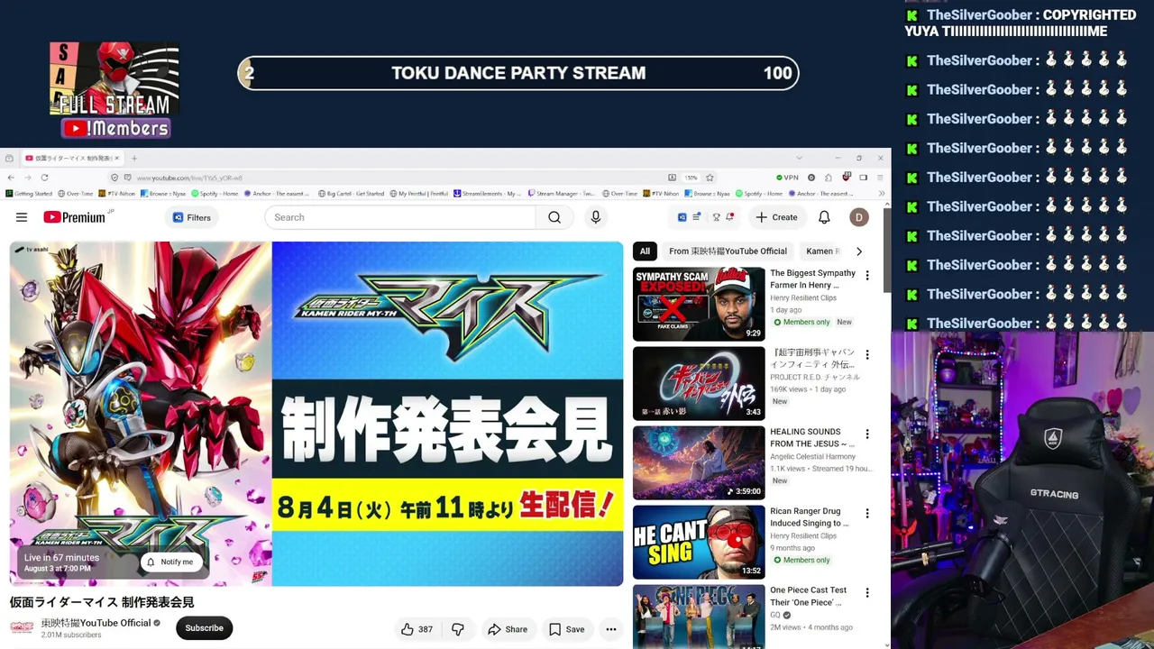
Task: Click the browser forward arrow
Action: (x=27, y=178)
